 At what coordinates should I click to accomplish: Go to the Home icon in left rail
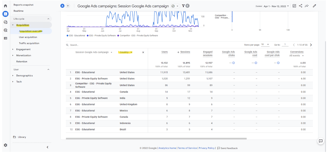[x=5, y=6]
